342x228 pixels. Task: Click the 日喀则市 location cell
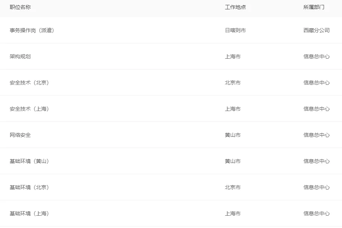pyautogui.click(x=235, y=30)
